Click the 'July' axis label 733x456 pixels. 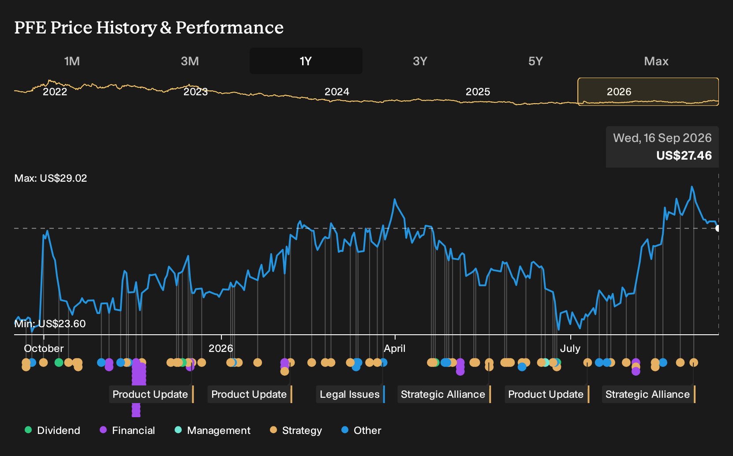coord(570,348)
